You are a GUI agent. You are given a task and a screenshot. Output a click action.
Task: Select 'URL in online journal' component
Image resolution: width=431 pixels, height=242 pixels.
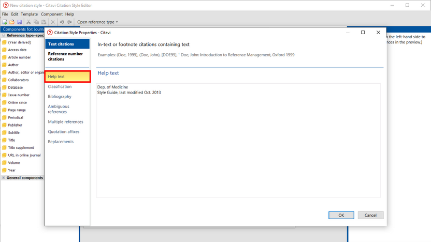pos(21,155)
